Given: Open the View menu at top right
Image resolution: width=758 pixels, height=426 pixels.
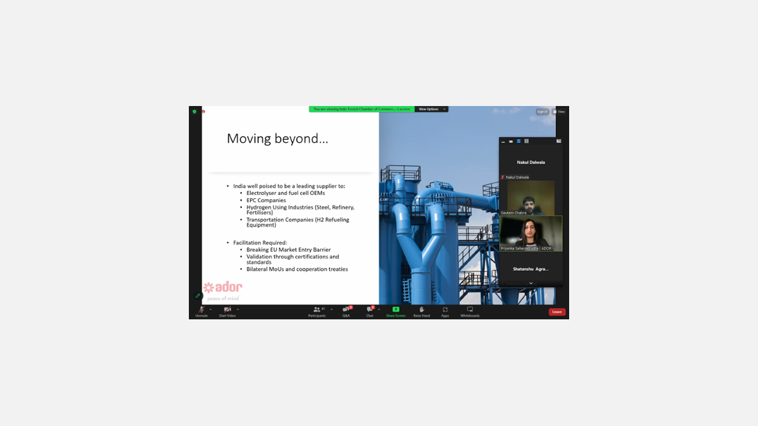Looking at the screenshot, I should click(x=559, y=112).
